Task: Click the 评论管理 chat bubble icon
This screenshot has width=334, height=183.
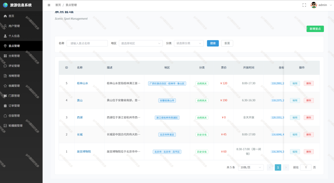Action: [x=5, y=66]
